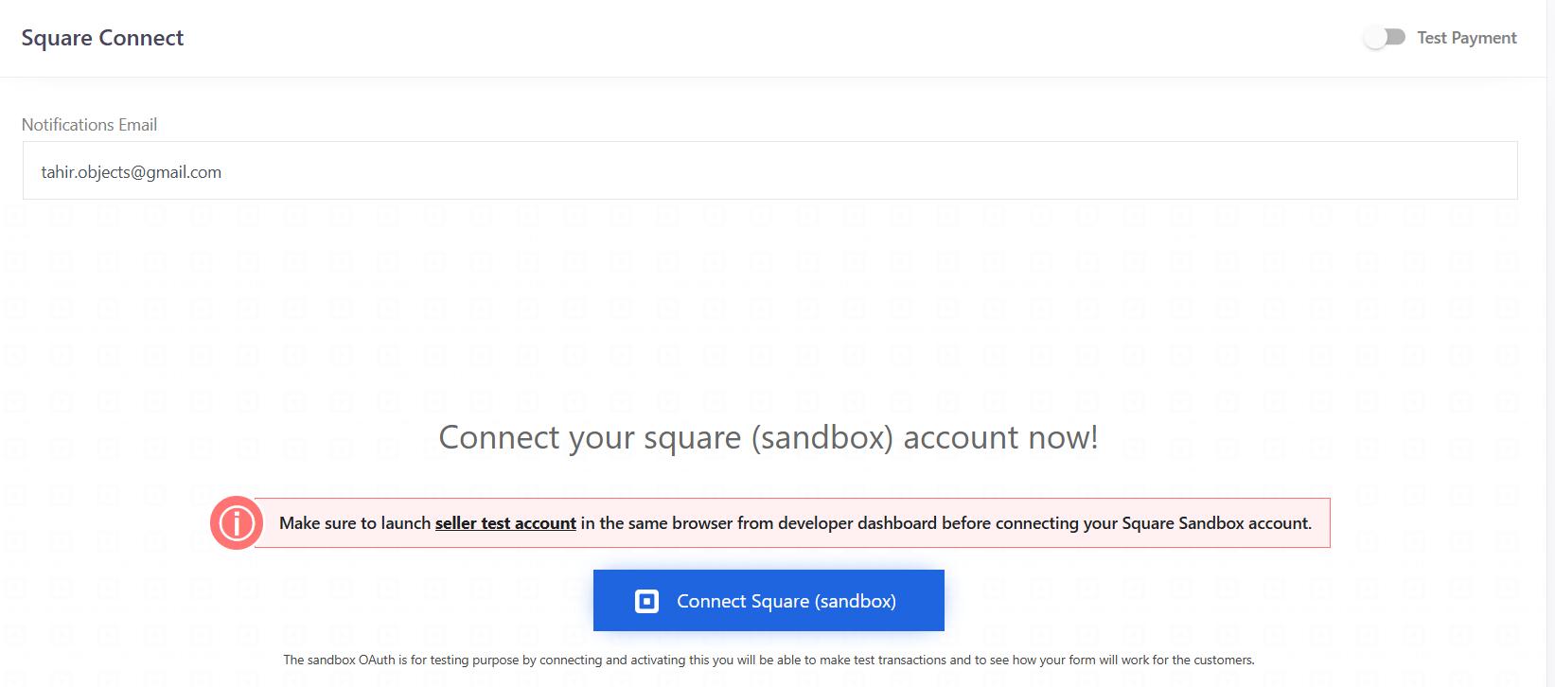Click the Notifications Email field label
Viewport: 1555px width, 687px height.
(89, 125)
